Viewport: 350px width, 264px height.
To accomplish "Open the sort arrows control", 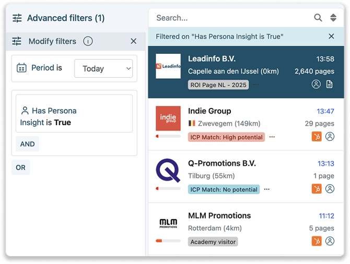I will (x=333, y=18).
